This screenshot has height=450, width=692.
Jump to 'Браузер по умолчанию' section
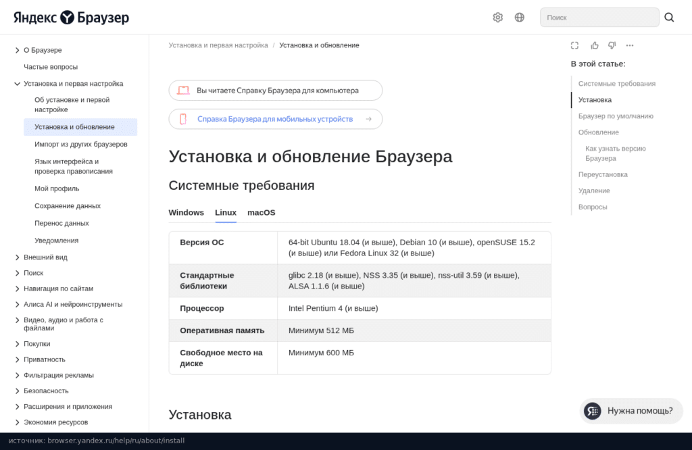point(616,116)
